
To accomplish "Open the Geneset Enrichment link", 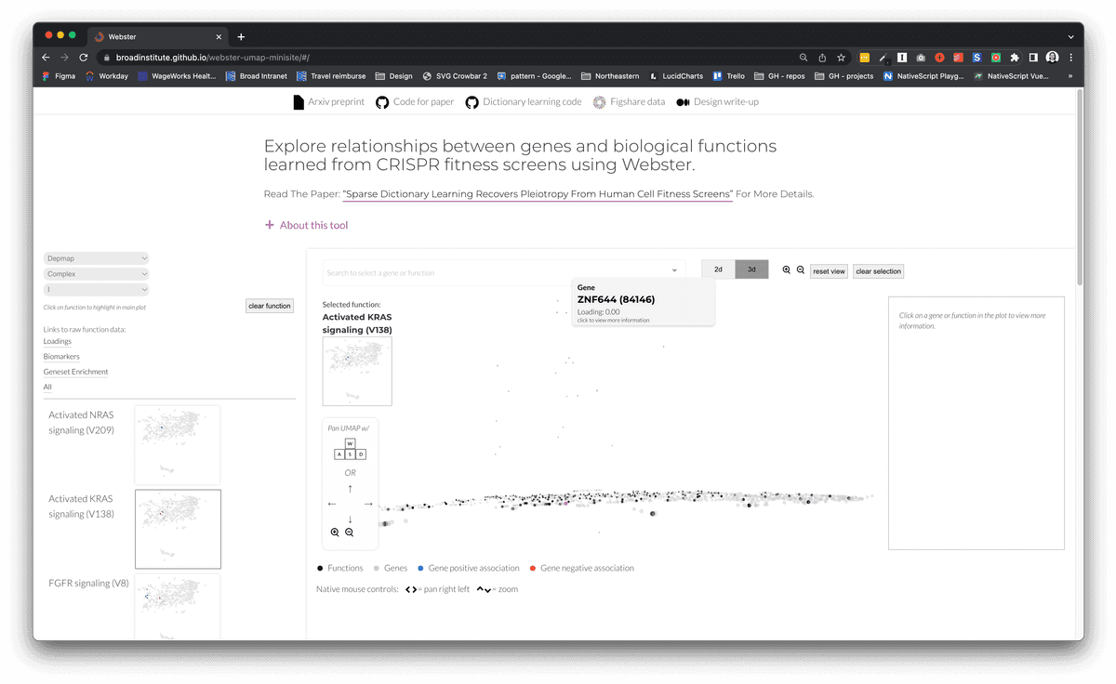I will (x=75, y=371).
